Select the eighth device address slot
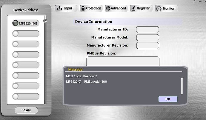This screenshot has height=120, width=206. coord(26,97)
